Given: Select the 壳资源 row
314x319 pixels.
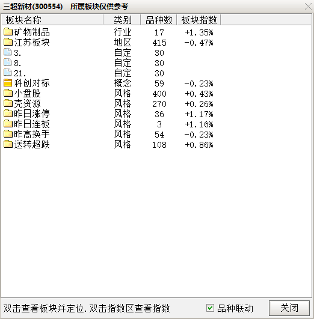Looking at the screenshot, I should tap(156, 103).
